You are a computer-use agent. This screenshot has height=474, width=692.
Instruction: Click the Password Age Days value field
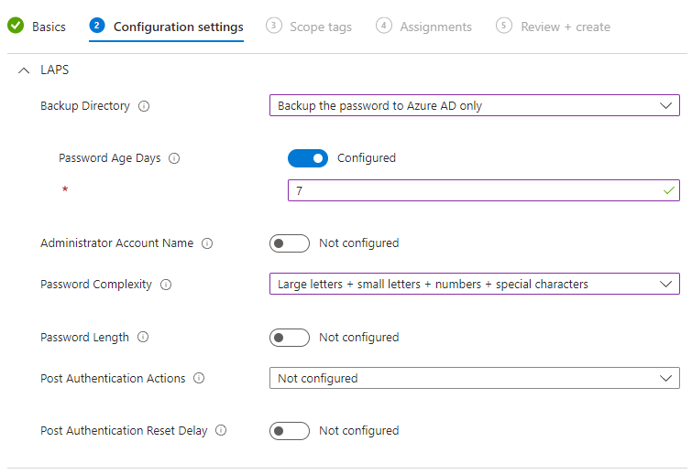tap(477, 191)
